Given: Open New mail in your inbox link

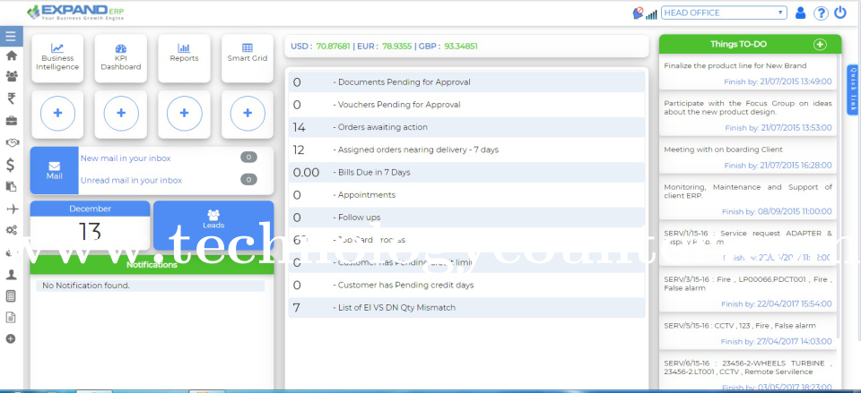Looking at the screenshot, I should [x=126, y=158].
